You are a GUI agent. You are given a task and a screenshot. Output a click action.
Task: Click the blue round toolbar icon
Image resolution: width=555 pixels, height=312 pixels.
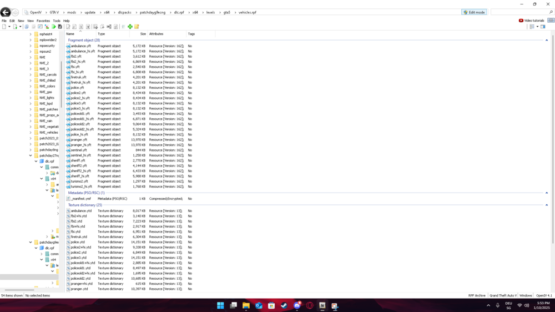click(x=27, y=27)
